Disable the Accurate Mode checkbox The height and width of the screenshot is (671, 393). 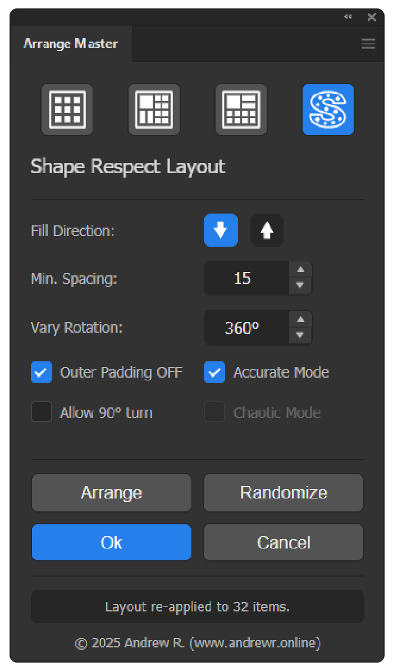pos(214,372)
